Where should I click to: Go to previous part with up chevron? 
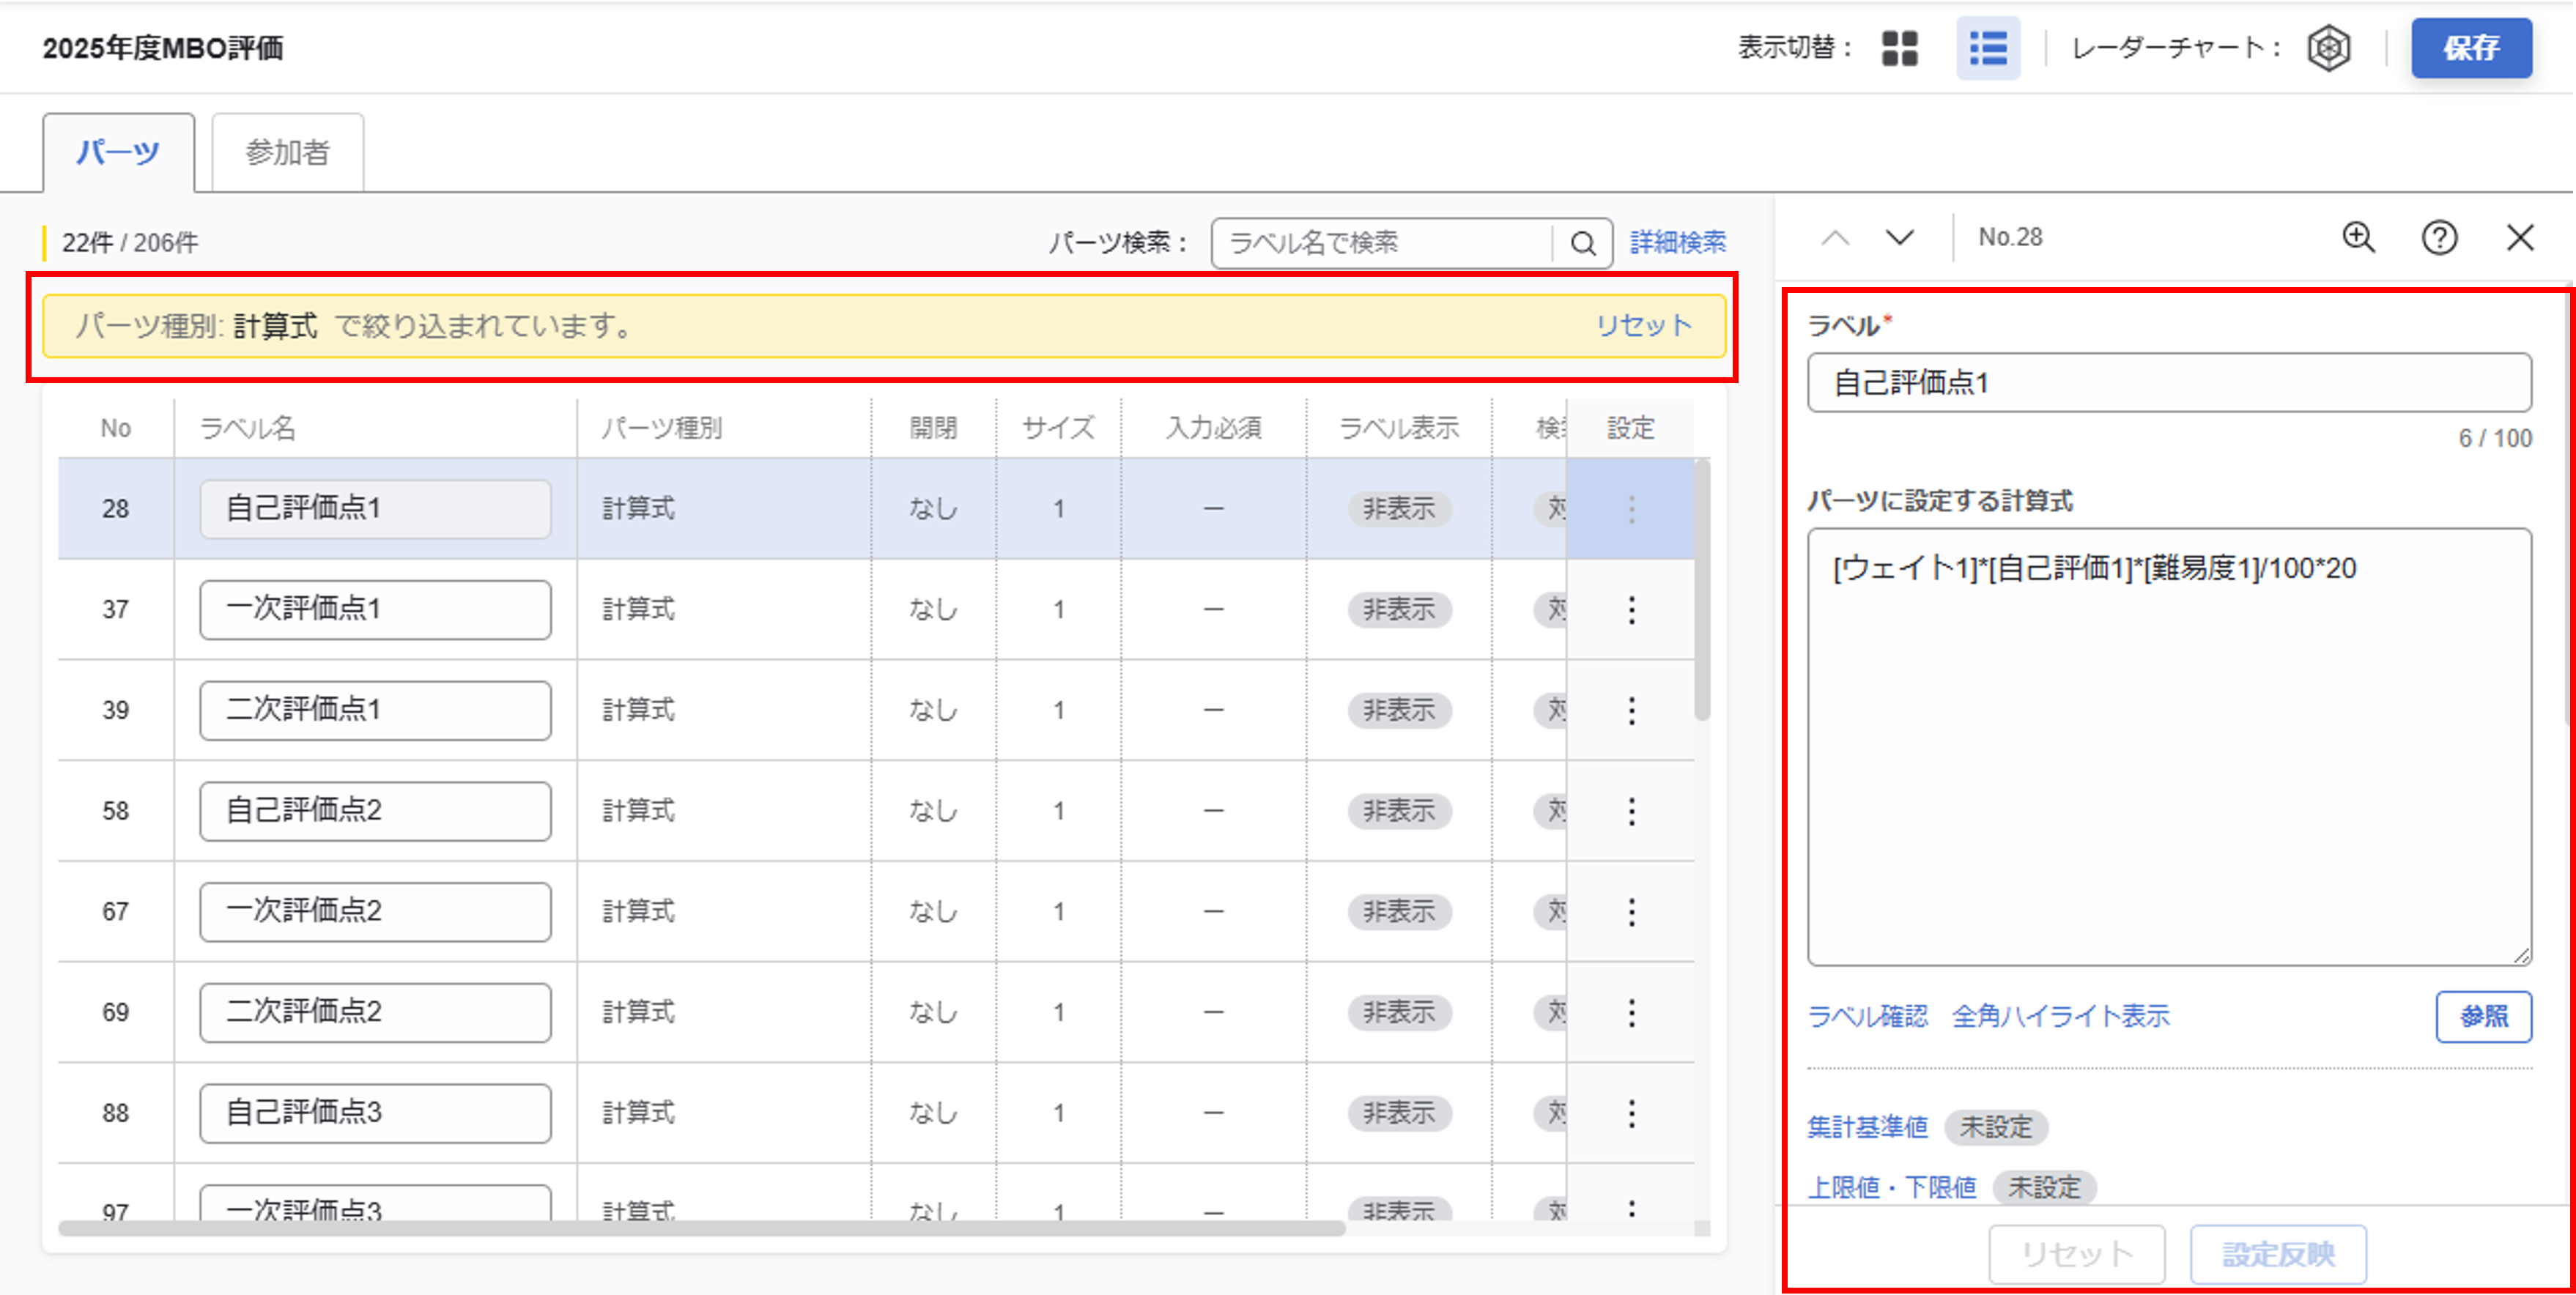point(1835,238)
